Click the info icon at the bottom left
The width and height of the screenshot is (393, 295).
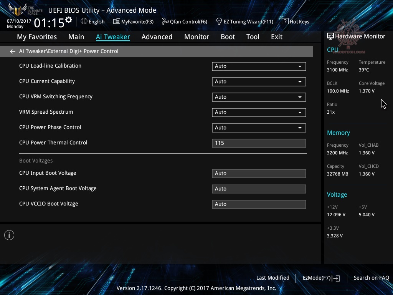[x=9, y=235]
